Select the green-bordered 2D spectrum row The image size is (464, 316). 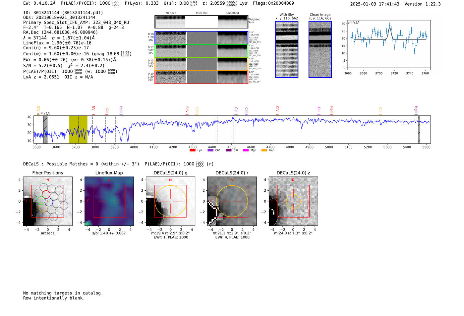tap(202, 51)
